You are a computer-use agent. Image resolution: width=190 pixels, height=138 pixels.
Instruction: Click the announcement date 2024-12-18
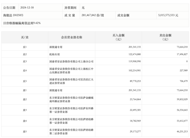click(27, 8)
